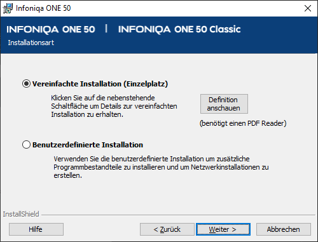Close the Infoniqa ONE 50 setup window
318x242 pixels.
[308, 8]
